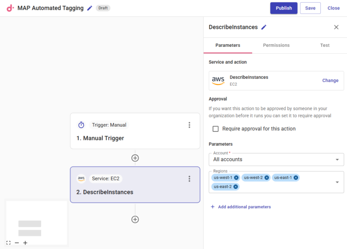
Task: Click pencil icon next to DescribeInstances heading
Action: coord(264,27)
